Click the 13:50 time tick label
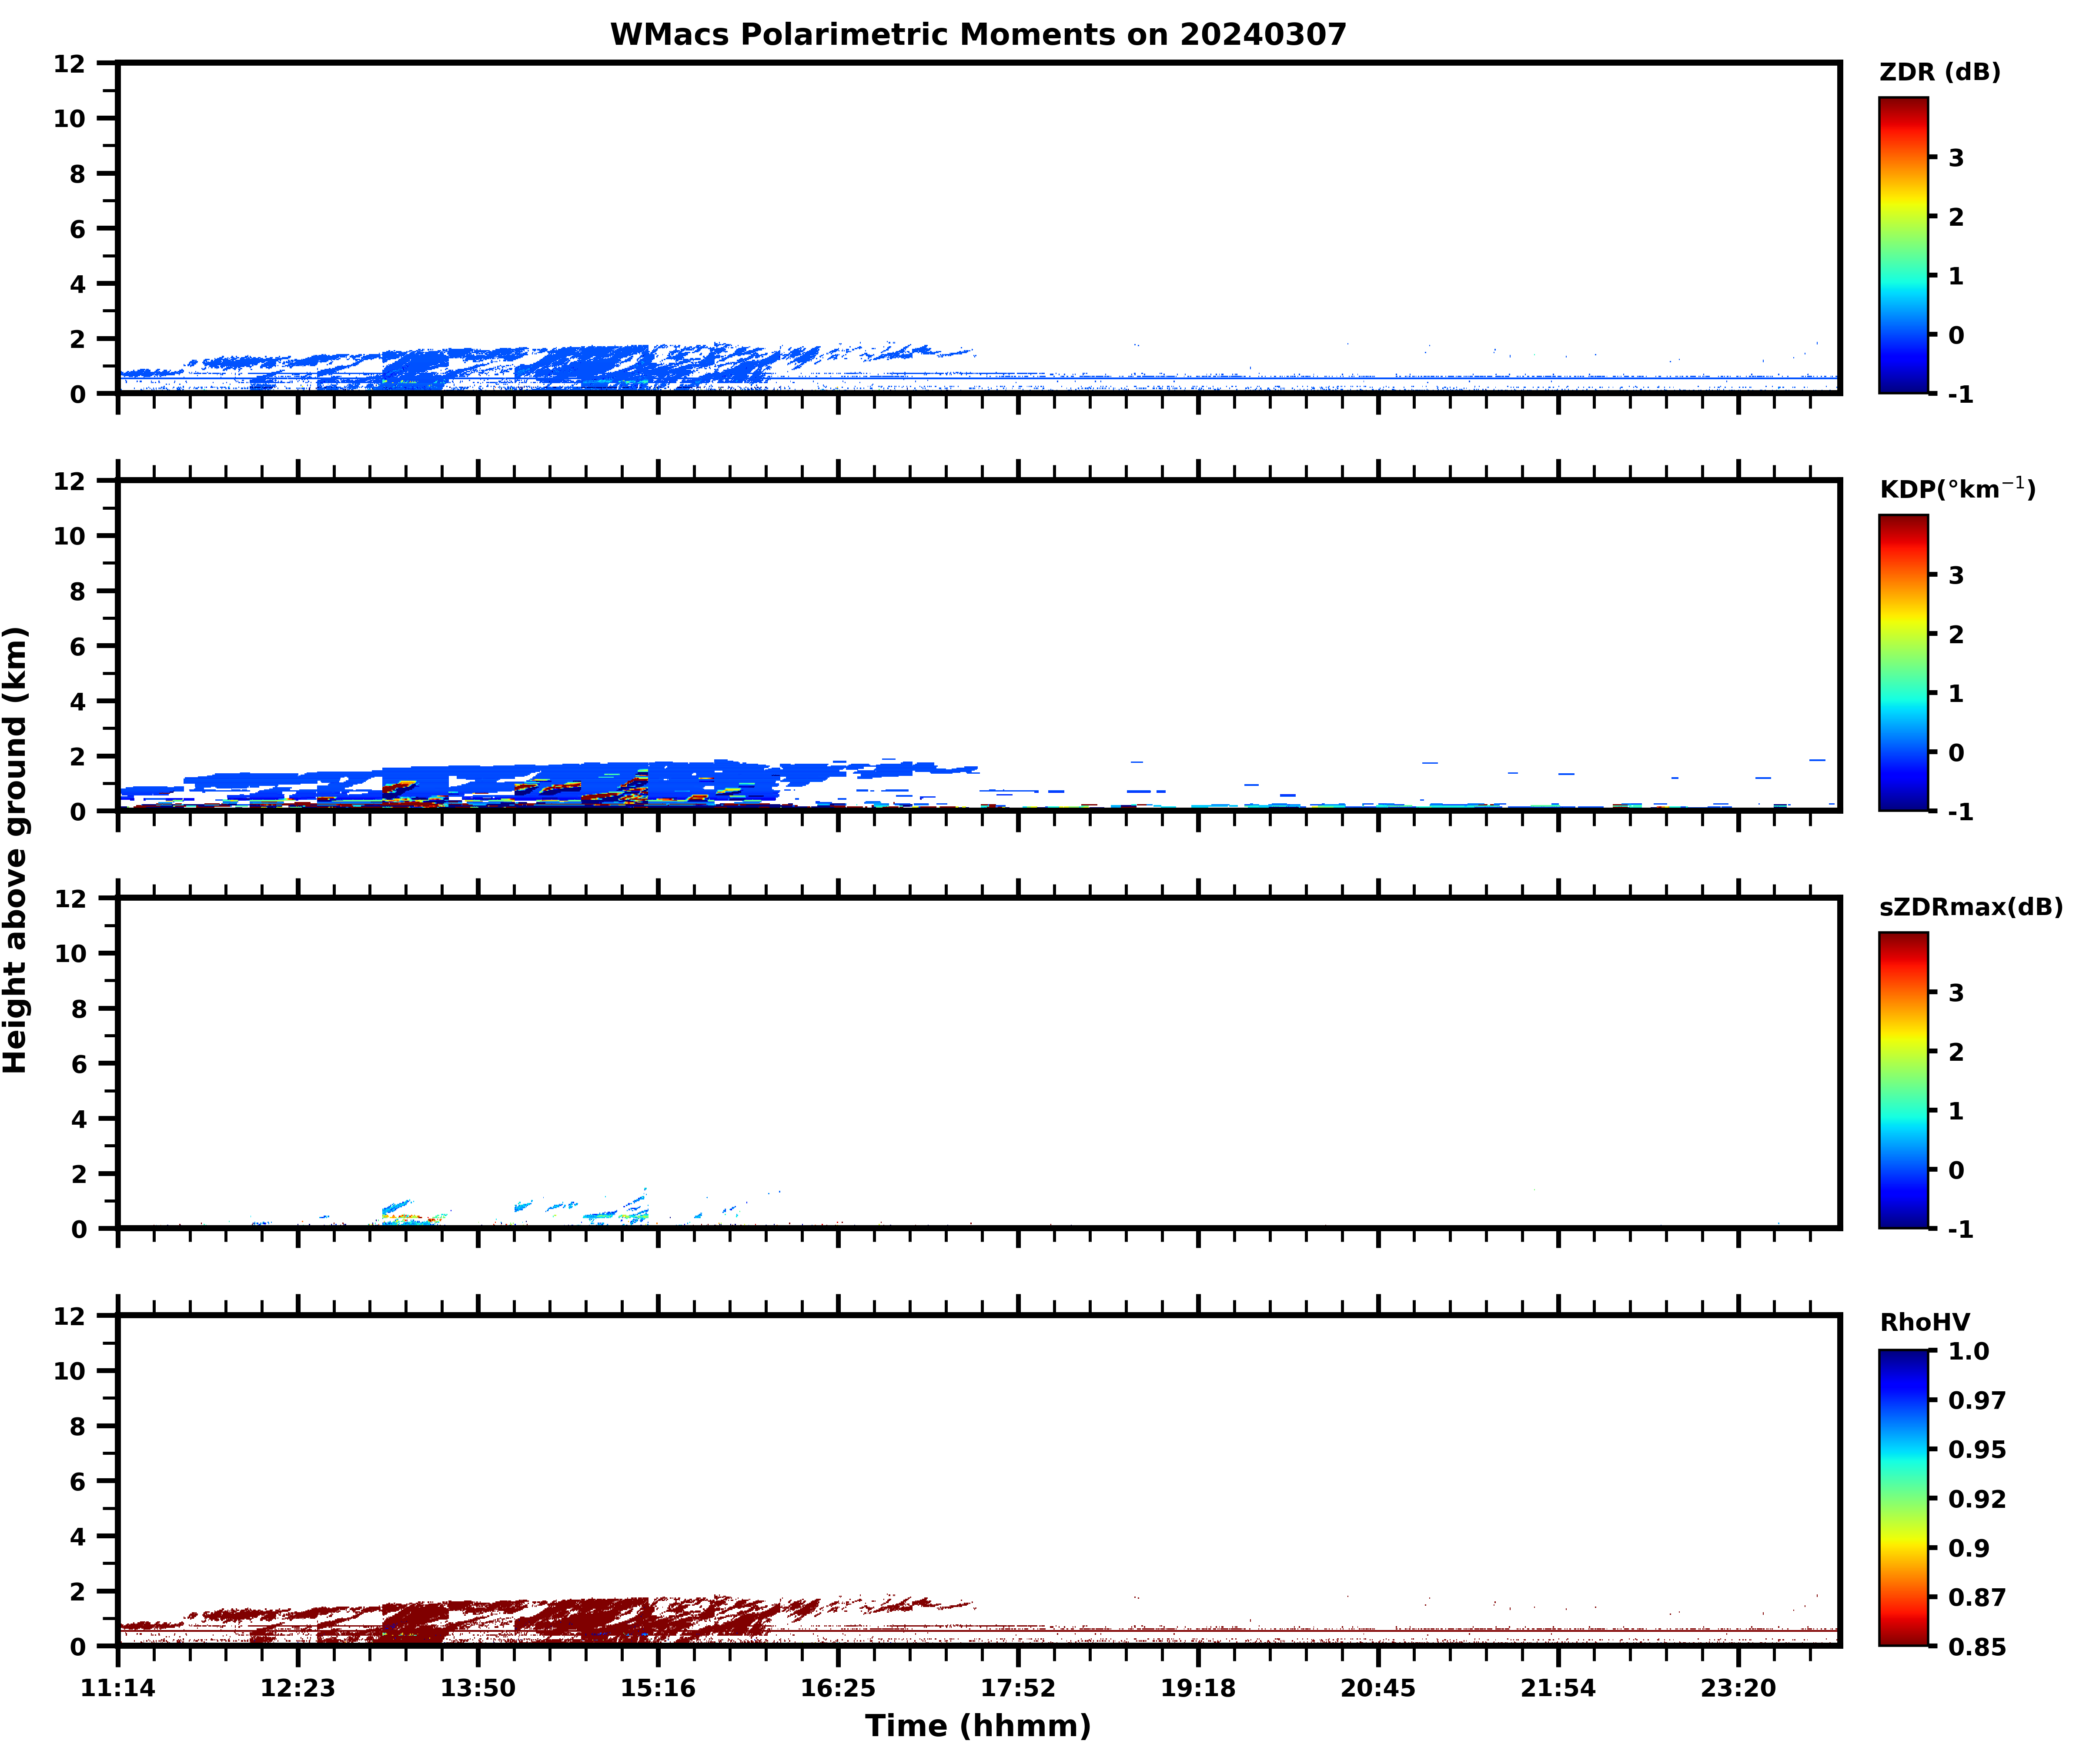This screenshot has height=1764, width=2086. coord(478,1688)
